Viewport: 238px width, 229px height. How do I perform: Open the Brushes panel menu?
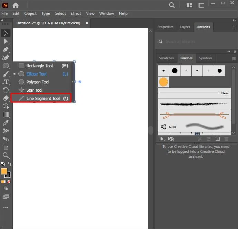[234, 58]
